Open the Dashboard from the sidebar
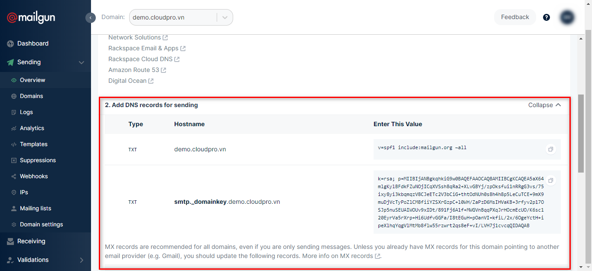The height and width of the screenshot is (271, 592). (x=32, y=43)
